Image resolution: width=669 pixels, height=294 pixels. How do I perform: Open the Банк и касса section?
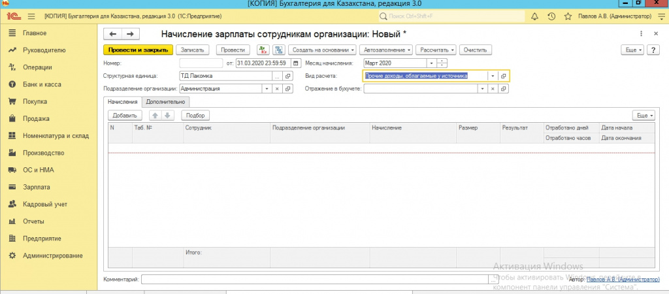[42, 84]
